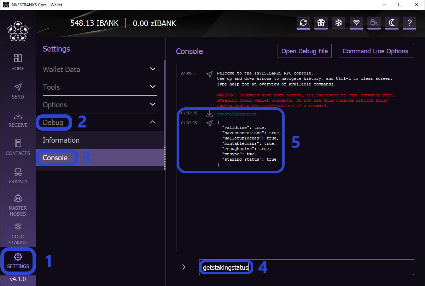
Task: Click the wifi connections icon
Action: click(x=356, y=23)
